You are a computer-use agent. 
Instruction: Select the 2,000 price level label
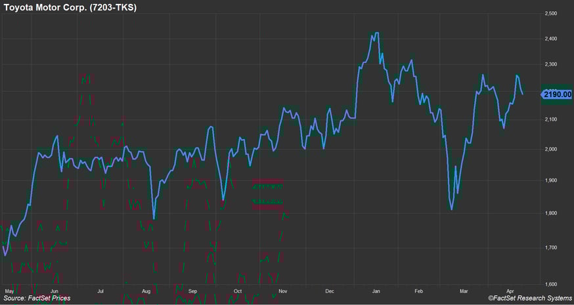[x=550, y=149]
